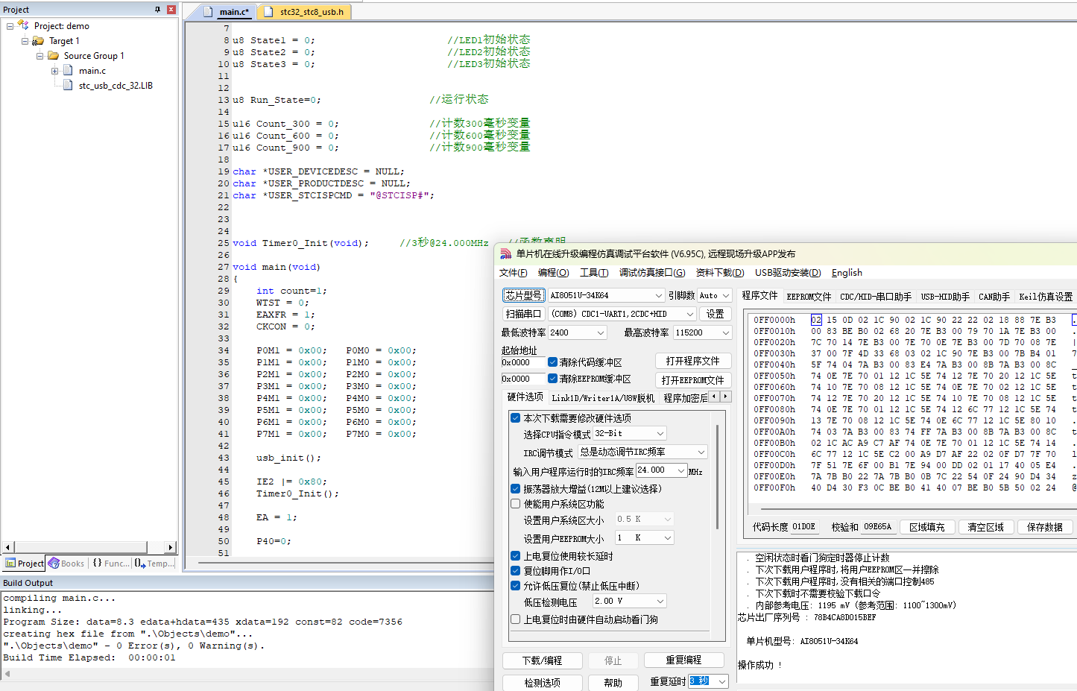The image size is (1077, 691).
Task: Click the Project: demo workspace icon
Action: coord(23,25)
